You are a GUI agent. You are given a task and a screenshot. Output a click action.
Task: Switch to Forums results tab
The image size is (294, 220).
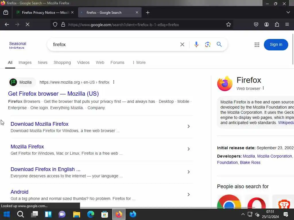(x=117, y=62)
